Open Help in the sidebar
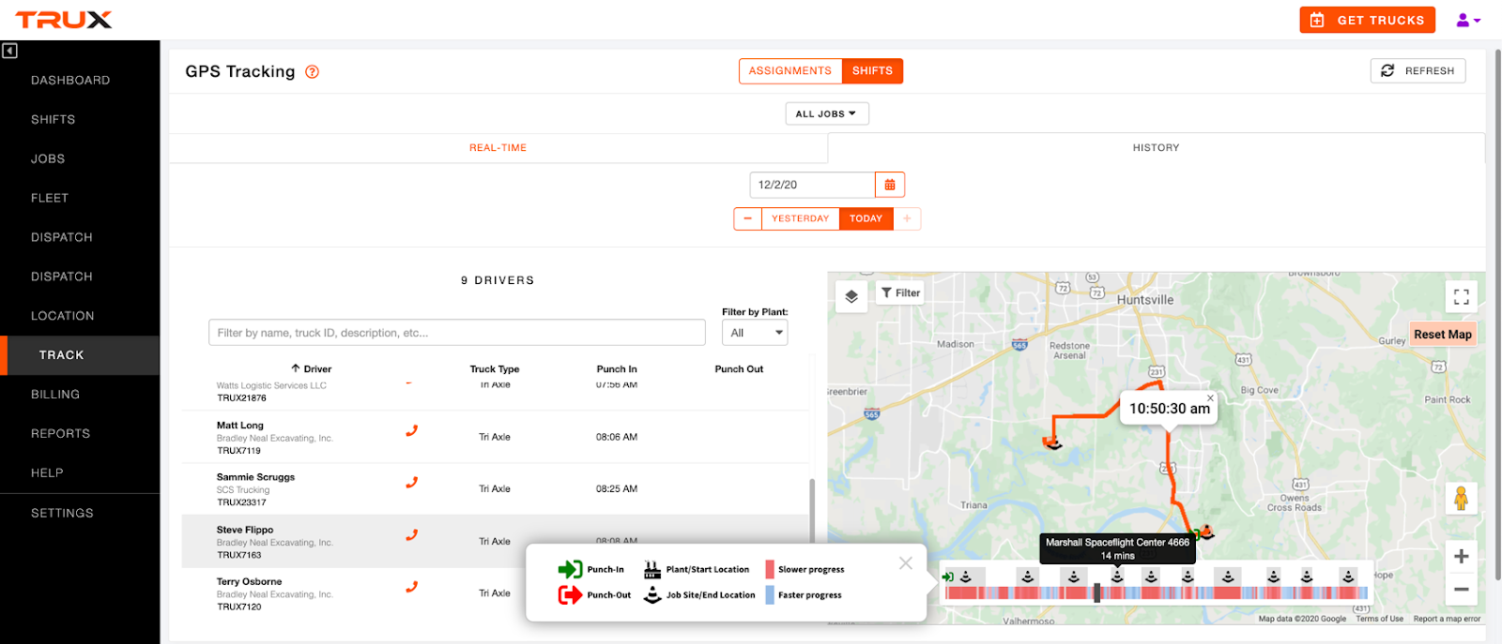 click(47, 473)
